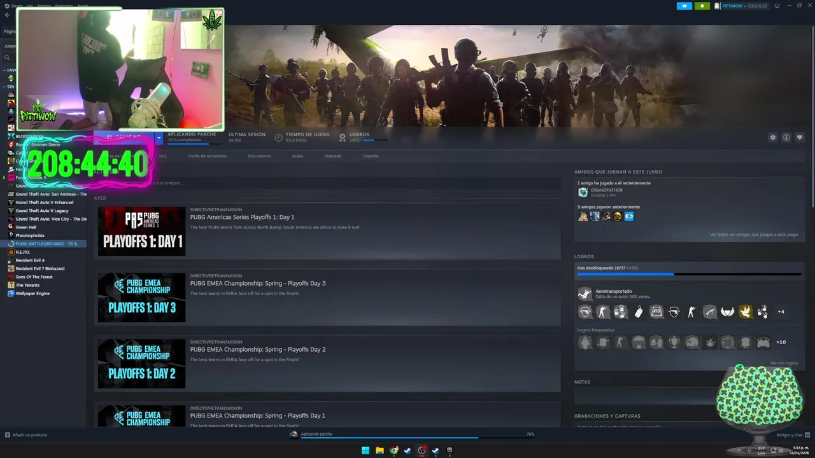Open Windows Start button

coord(365,450)
